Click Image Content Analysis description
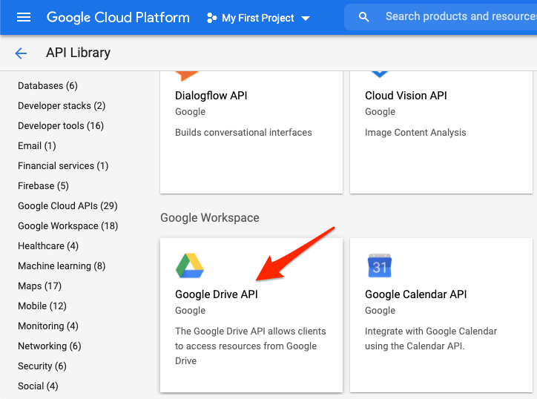This screenshot has width=537, height=399. (x=415, y=133)
